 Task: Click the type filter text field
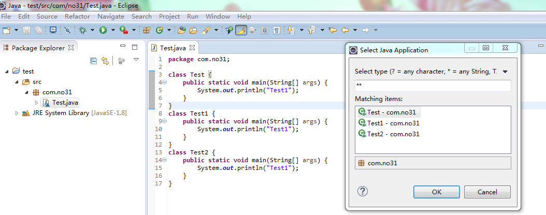coord(433,85)
